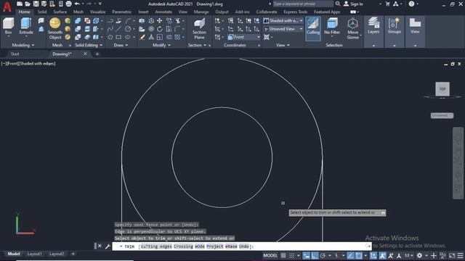Click Sign In button in title bar
The width and height of the screenshot is (465, 261).
(353, 4)
